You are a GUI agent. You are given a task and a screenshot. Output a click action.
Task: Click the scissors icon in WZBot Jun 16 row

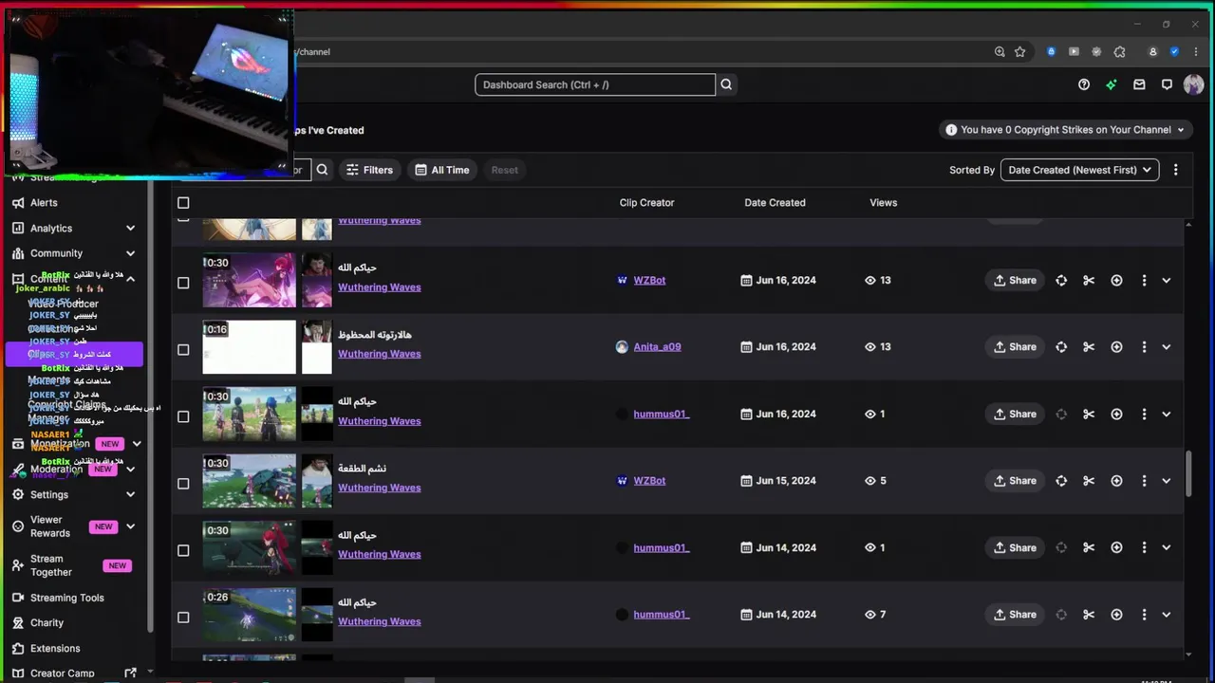point(1089,280)
